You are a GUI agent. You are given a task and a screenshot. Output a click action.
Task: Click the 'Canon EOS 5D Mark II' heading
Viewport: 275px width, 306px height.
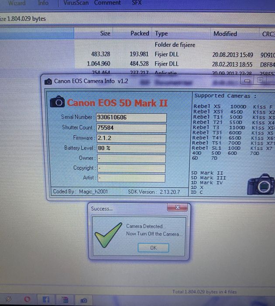pos(117,103)
